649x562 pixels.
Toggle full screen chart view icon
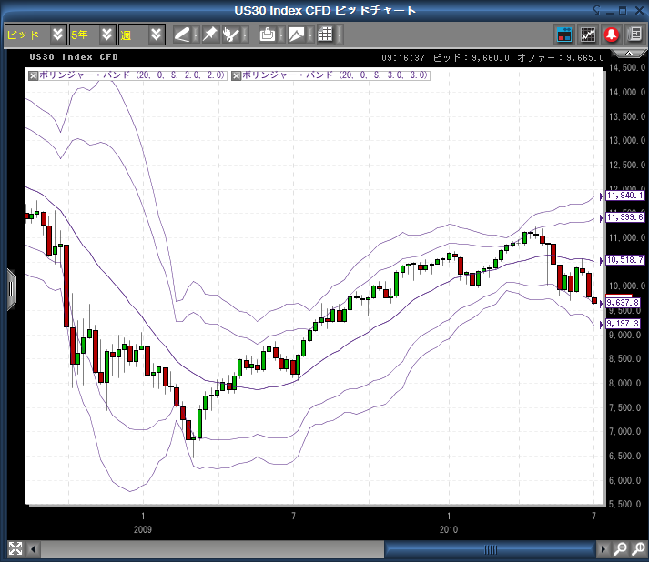(x=15, y=548)
